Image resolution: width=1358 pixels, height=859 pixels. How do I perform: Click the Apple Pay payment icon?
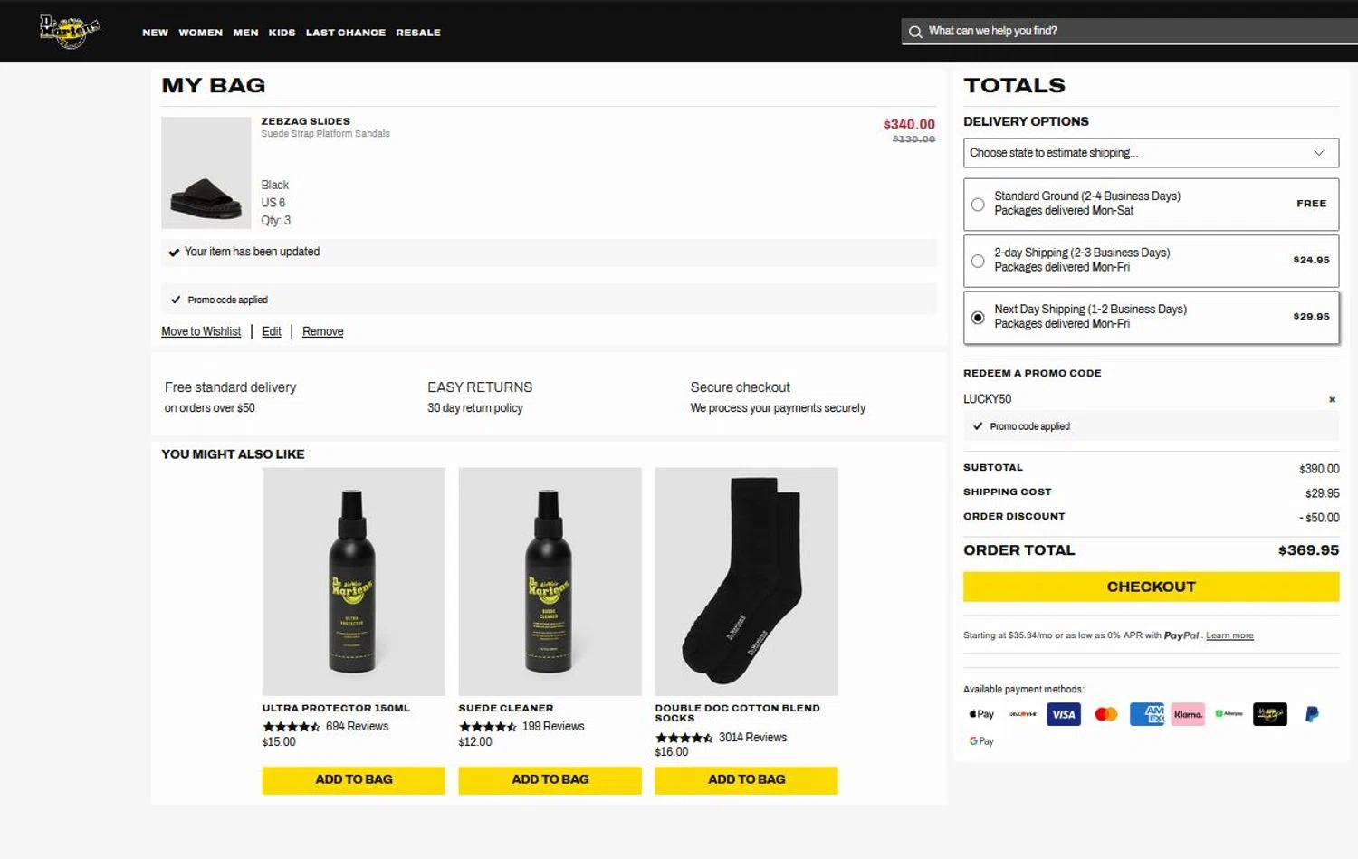pos(981,714)
